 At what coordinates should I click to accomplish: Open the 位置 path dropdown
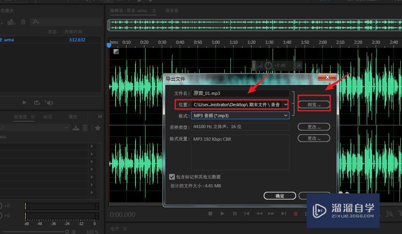(x=285, y=105)
